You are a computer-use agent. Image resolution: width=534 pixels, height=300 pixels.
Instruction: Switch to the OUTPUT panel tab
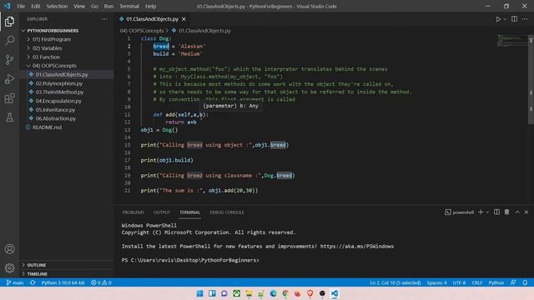162,212
